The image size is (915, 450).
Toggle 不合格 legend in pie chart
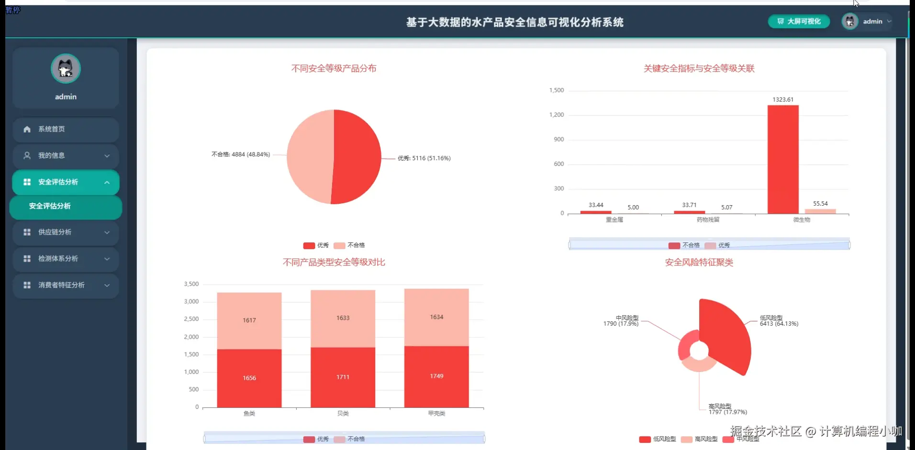pyautogui.click(x=349, y=245)
